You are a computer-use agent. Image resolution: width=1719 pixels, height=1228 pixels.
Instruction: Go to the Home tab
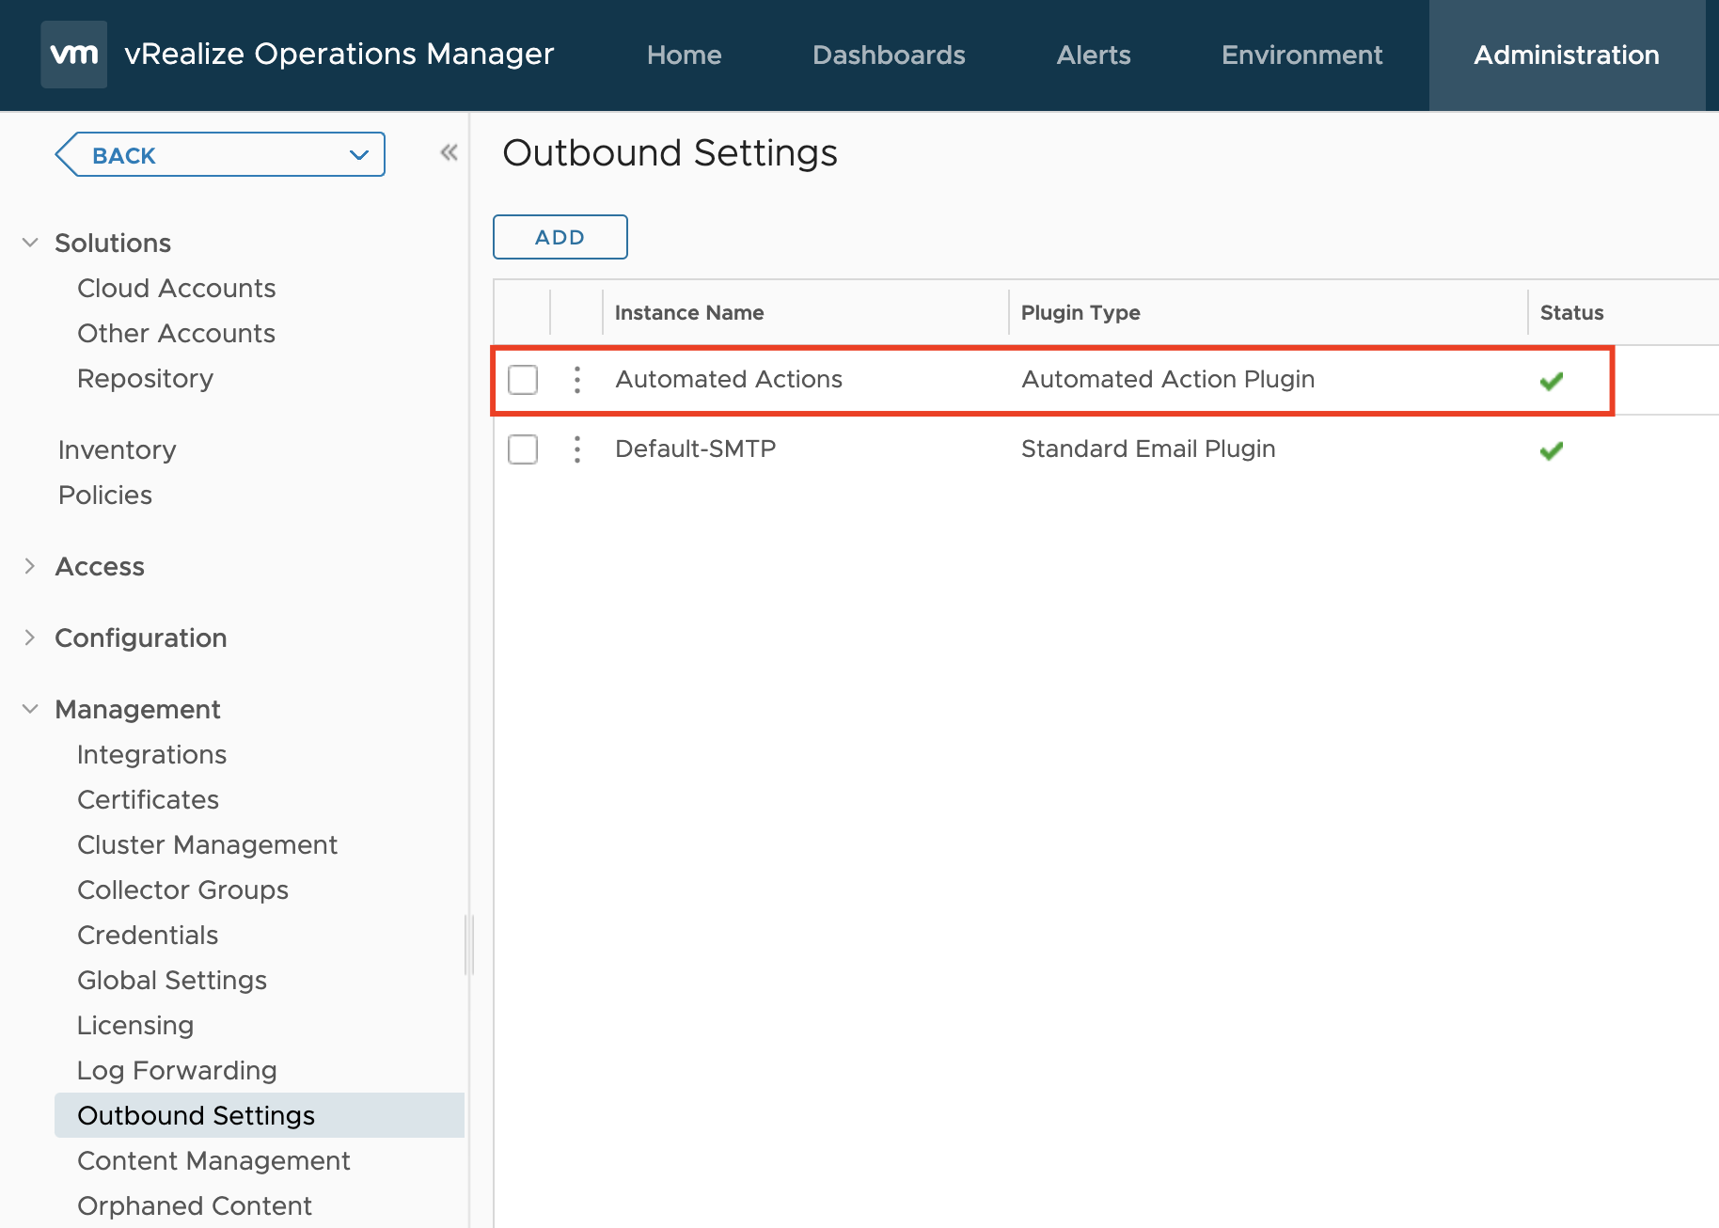[x=684, y=55]
